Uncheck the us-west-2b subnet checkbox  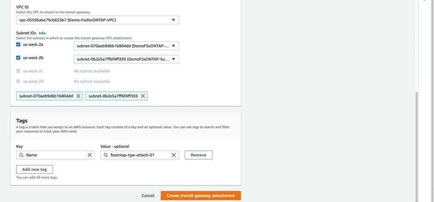[x=18, y=58]
